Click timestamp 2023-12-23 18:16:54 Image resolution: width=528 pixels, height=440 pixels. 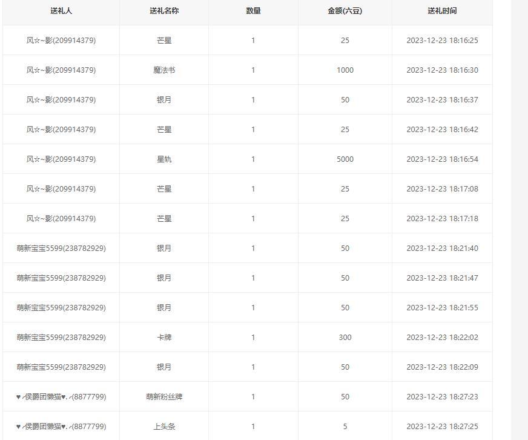click(x=442, y=159)
